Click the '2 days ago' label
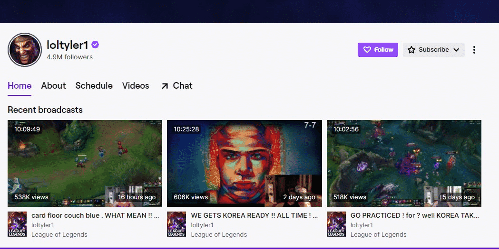The image size is (499, 249). [299, 197]
